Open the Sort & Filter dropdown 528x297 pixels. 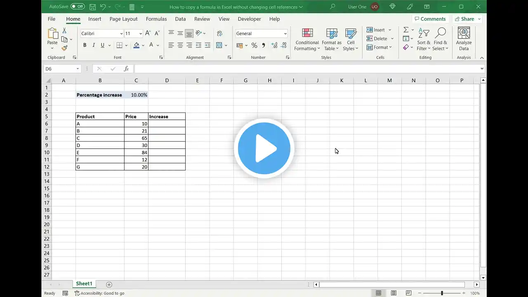tap(424, 40)
